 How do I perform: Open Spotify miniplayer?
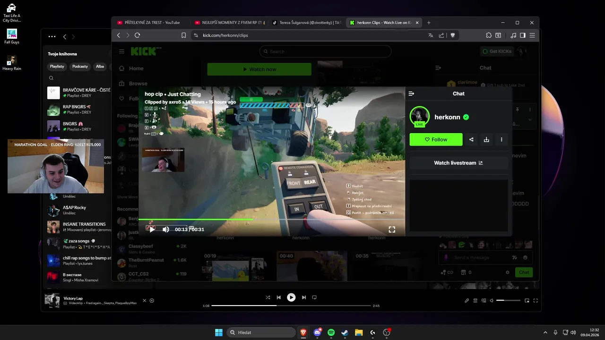click(x=527, y=300)
